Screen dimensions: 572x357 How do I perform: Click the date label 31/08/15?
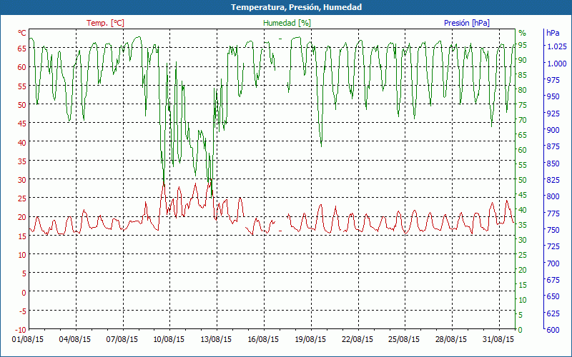tap(498, 340)
